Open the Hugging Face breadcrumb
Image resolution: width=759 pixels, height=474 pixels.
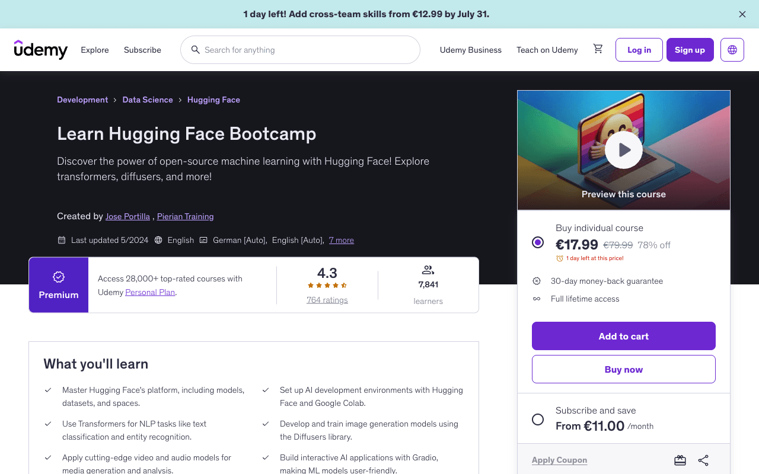(213, 100)
